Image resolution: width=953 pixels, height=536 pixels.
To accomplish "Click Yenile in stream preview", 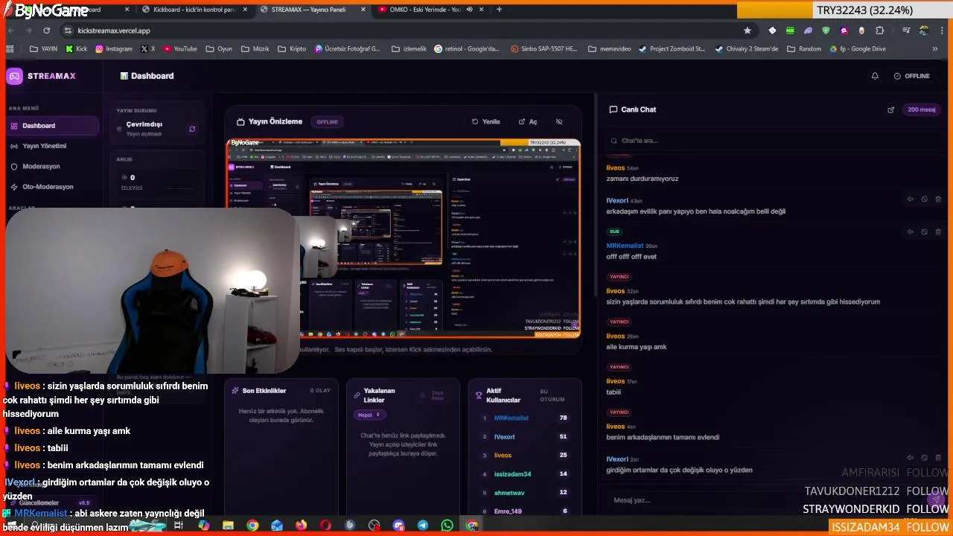I will (486, 121).
